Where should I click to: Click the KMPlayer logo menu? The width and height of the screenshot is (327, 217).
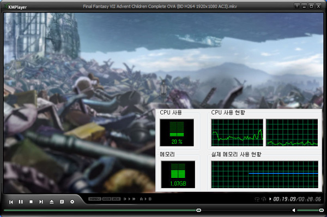click(x=16, y=7)
